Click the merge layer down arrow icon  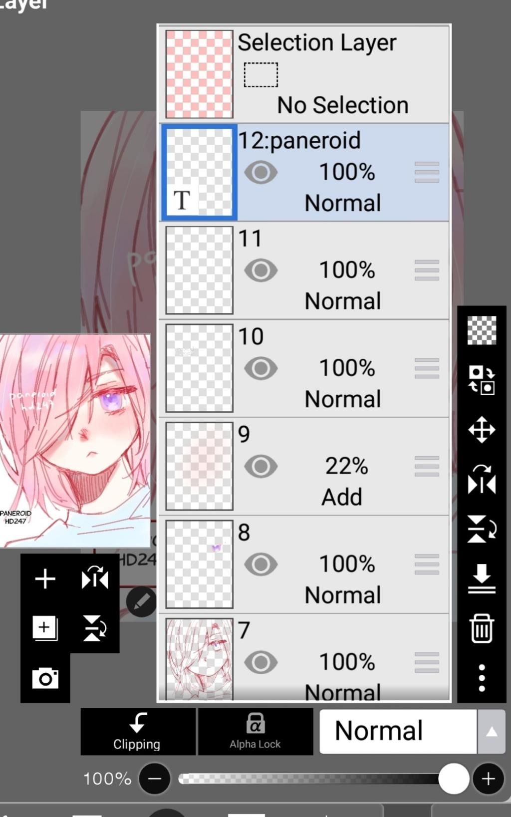pos(482,578)
